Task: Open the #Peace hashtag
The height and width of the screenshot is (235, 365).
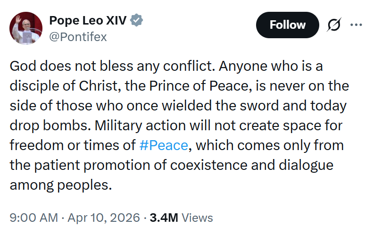Action: click(164, 145)
